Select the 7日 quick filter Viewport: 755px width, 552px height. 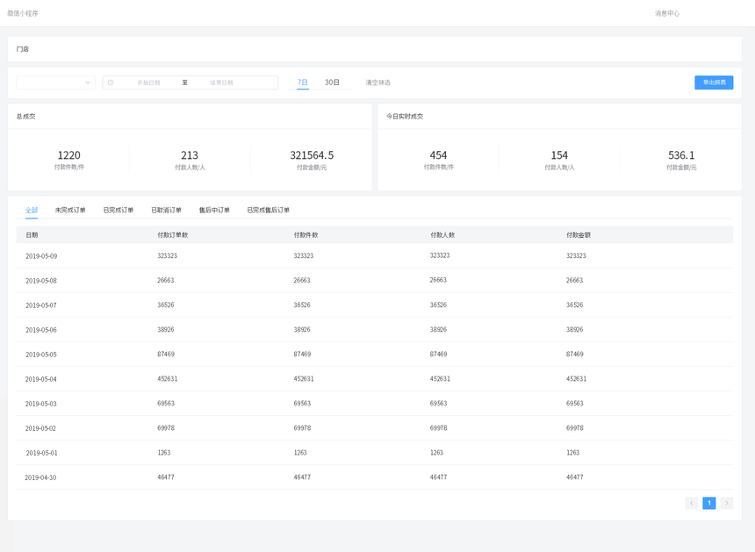click(x=302, y=82)
